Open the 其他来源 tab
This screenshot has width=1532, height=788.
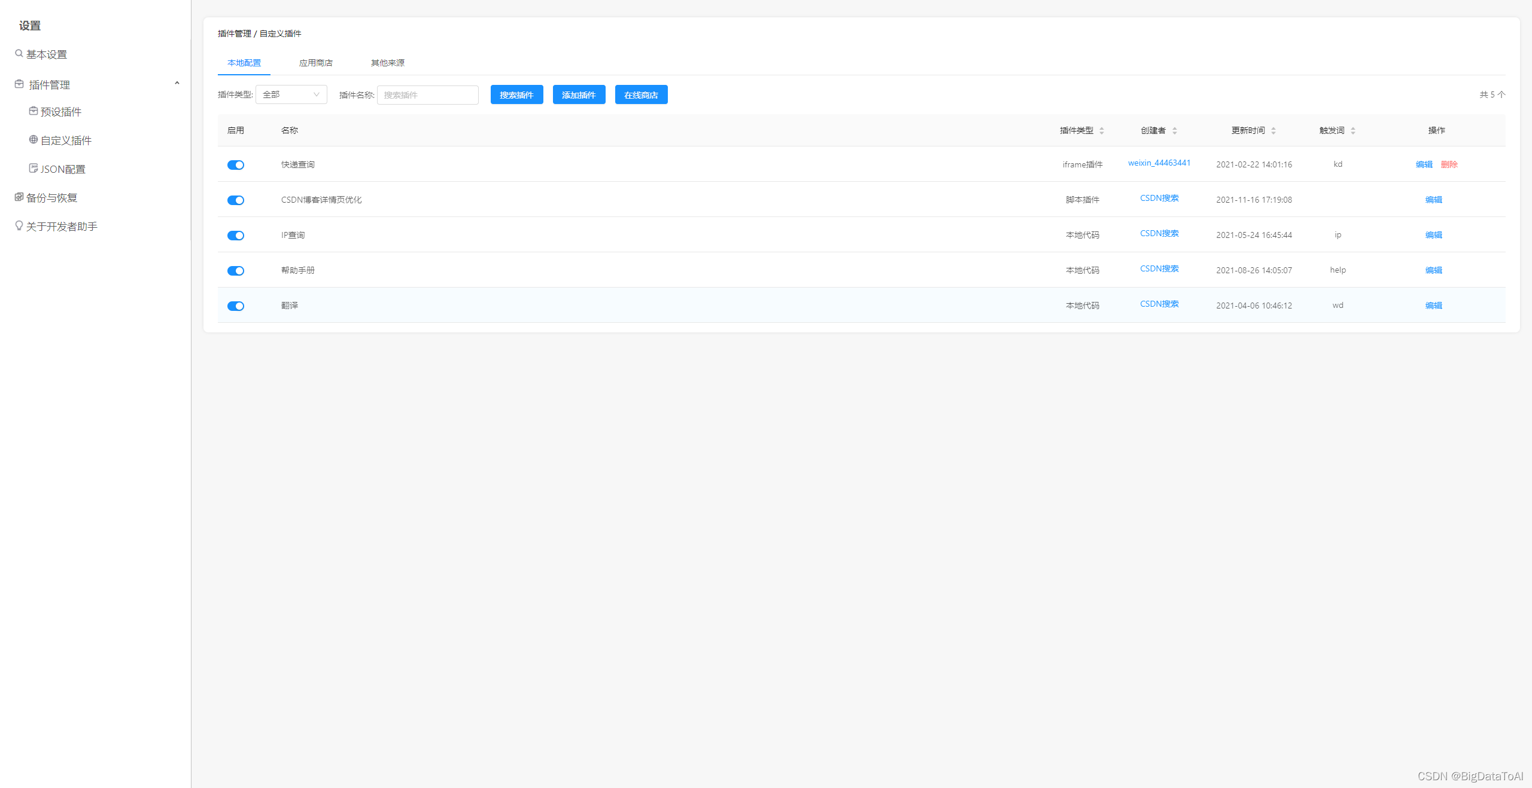[387, 63]
